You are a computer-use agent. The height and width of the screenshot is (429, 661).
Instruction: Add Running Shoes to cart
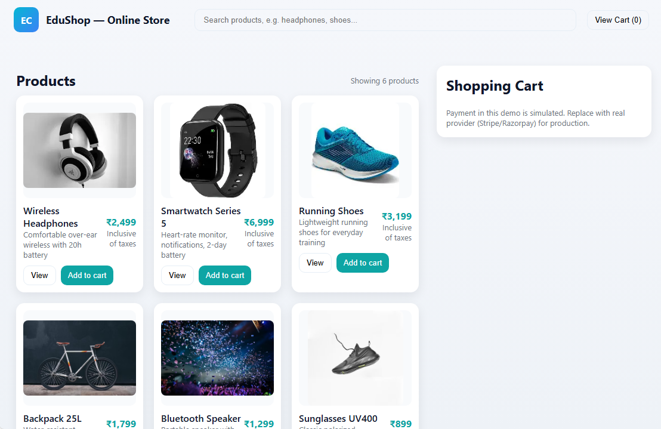point(363,263)
